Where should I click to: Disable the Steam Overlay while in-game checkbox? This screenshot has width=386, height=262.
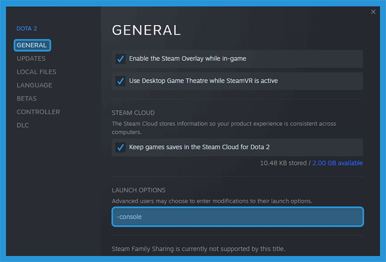point(121,59)
